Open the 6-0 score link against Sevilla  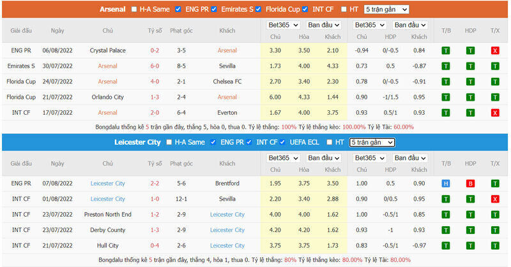click(x=155, y=66)
